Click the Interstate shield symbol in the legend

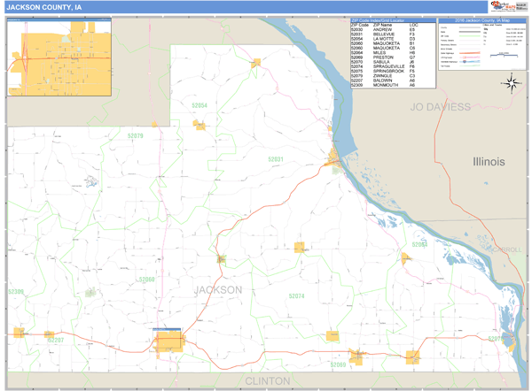coord(465,62)
